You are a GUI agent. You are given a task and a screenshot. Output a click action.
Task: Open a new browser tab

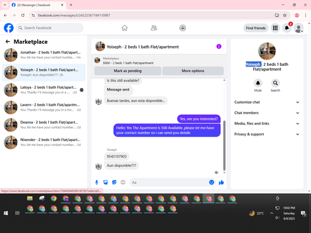pos(71,5)
